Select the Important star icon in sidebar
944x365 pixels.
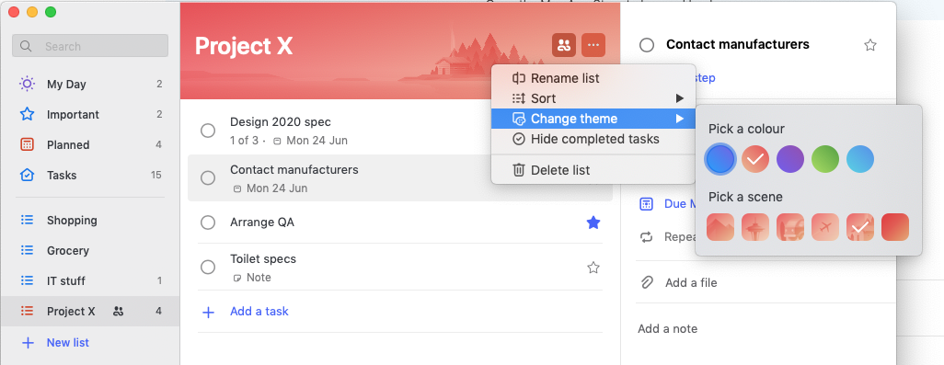27,114
